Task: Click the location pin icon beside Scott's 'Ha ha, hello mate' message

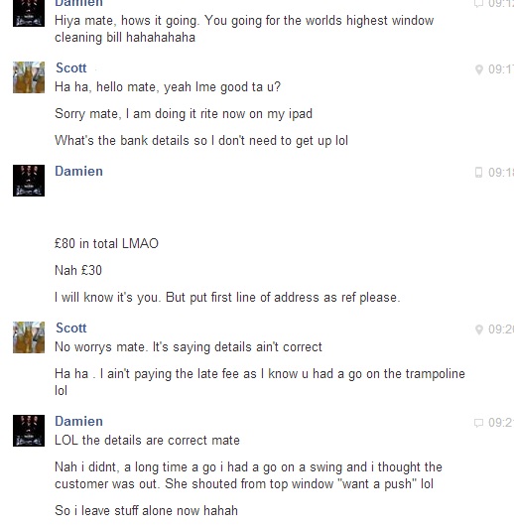Action: [x=479, y=69]
